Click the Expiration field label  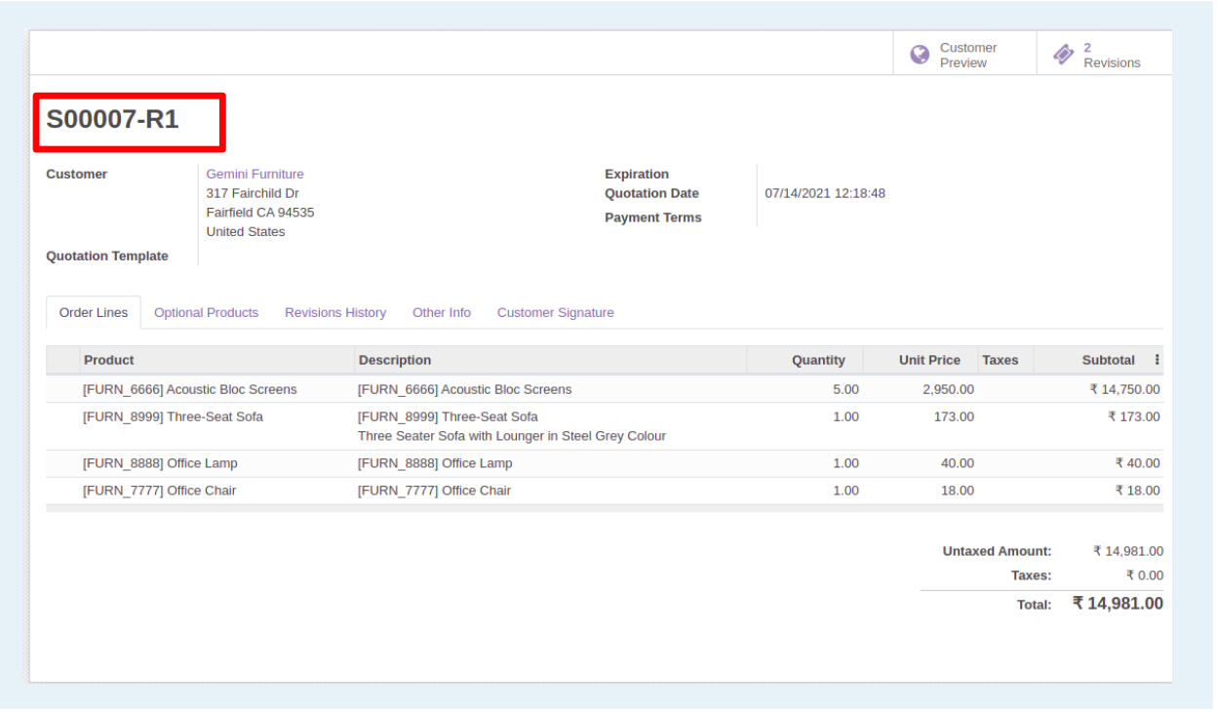coord(637,174)
